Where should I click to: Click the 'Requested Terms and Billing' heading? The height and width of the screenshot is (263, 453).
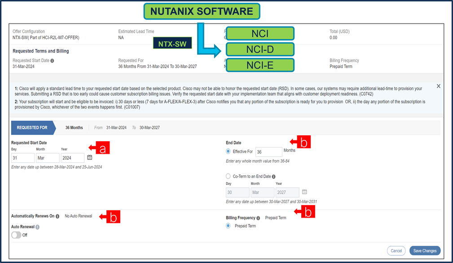(x=41, y=51)
